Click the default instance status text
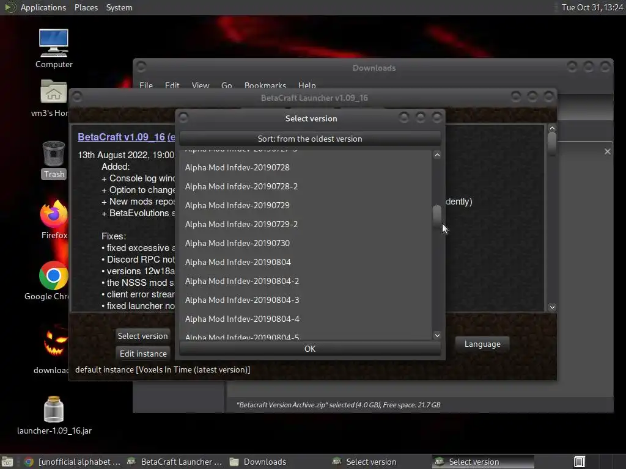 click(163, 369)
